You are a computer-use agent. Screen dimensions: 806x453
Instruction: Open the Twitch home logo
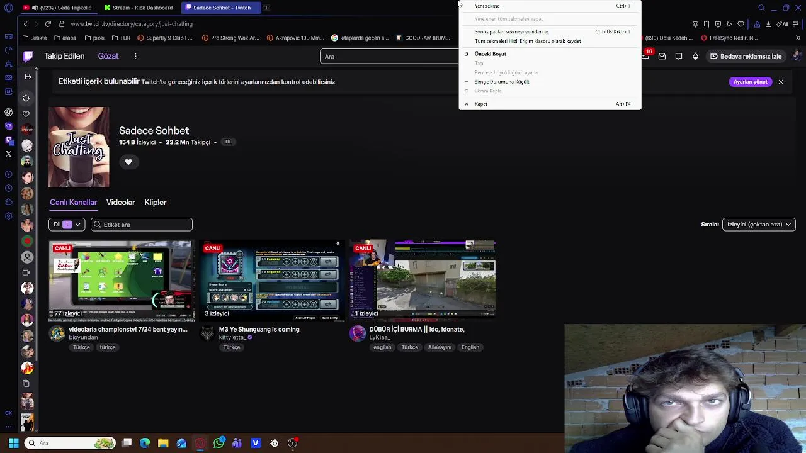click(28, 56)
